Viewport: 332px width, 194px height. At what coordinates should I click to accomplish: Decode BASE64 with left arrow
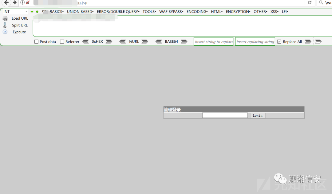(159, 41)
